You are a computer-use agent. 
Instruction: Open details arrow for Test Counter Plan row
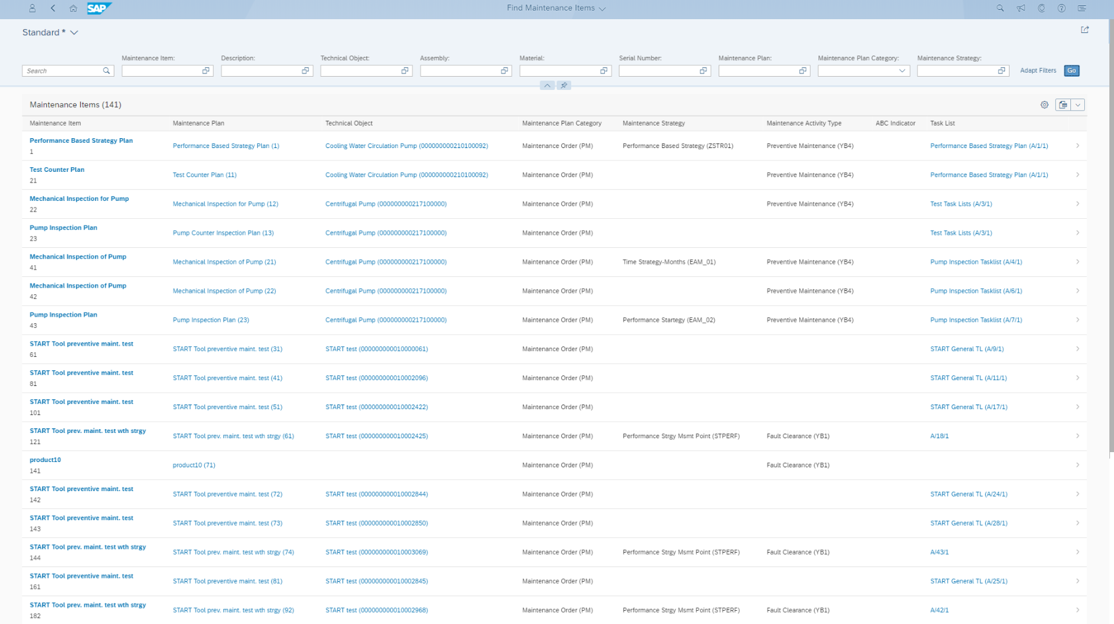pyautogui.click(x=1078, y=175)
